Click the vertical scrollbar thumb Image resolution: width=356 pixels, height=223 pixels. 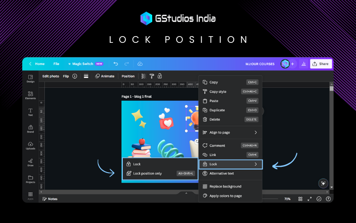coord(332,88)
